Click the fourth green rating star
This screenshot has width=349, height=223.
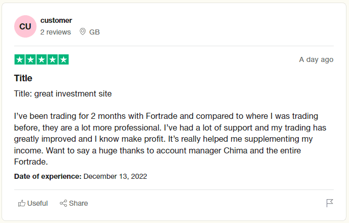click(x=53, y=59)
